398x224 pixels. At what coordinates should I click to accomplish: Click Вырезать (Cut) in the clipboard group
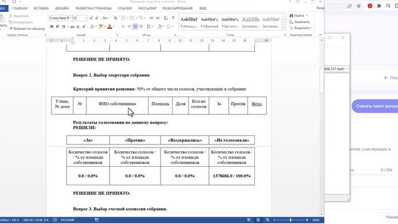click(19, 16)
